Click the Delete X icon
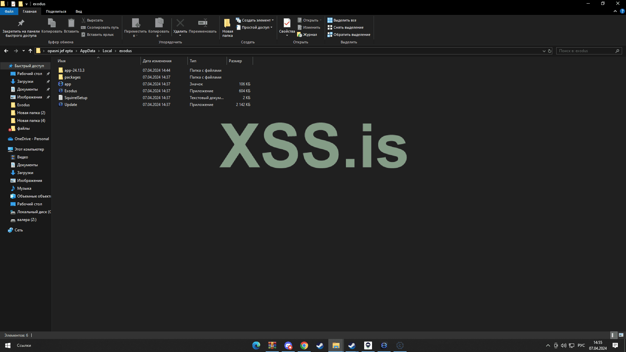 180,23
